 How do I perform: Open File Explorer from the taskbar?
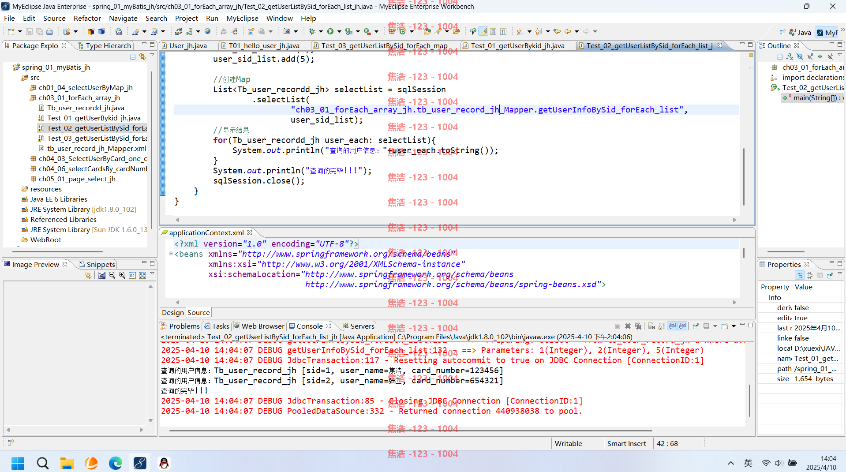[x=67, y=463]
